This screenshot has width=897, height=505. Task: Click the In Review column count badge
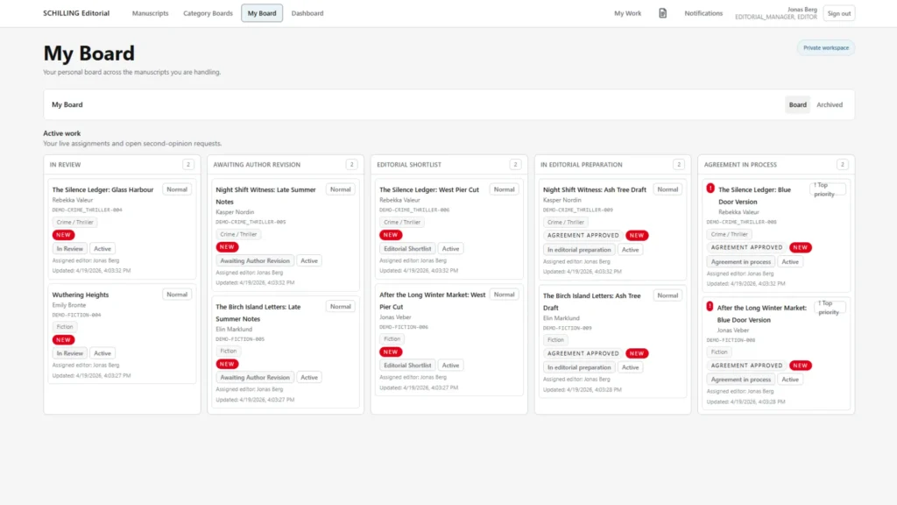[x=188, y=164]
